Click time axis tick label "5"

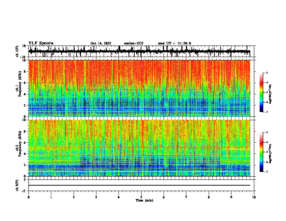pos(141,197)
